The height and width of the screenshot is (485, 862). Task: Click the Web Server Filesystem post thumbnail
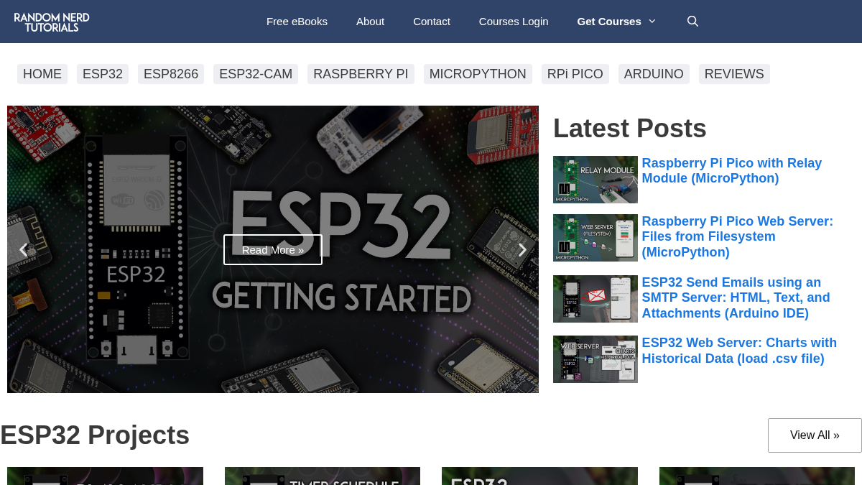pyautogui.click(x=595, y=238)
